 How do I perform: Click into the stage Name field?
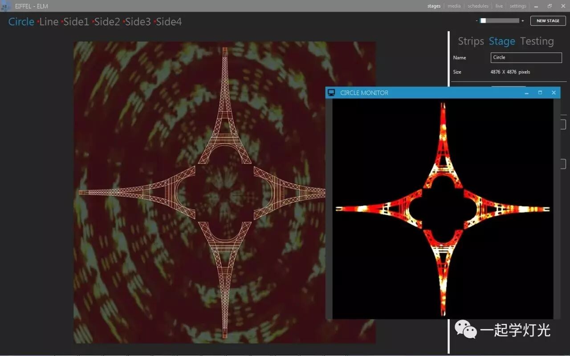(x=526, y=57)
